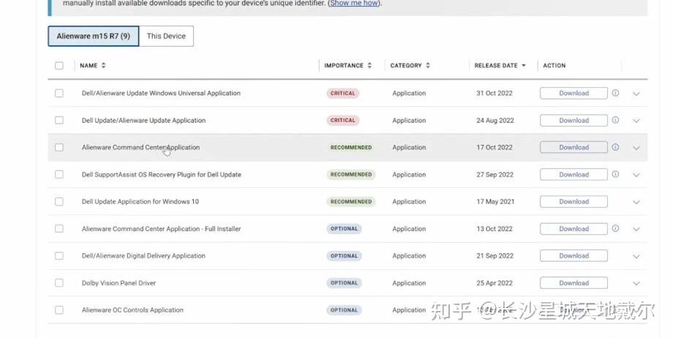Switch to the This Device tab
The image size is (673, 338).
[166, 36]
